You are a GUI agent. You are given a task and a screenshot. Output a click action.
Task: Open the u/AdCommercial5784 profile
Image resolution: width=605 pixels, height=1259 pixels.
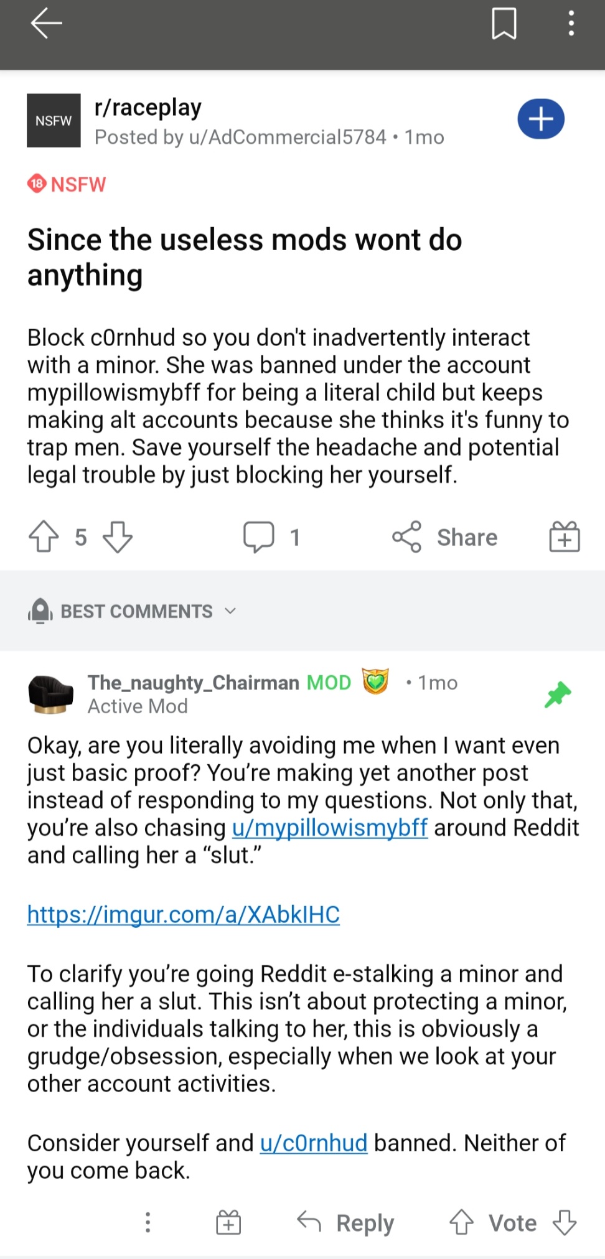(x=287, y=137)
